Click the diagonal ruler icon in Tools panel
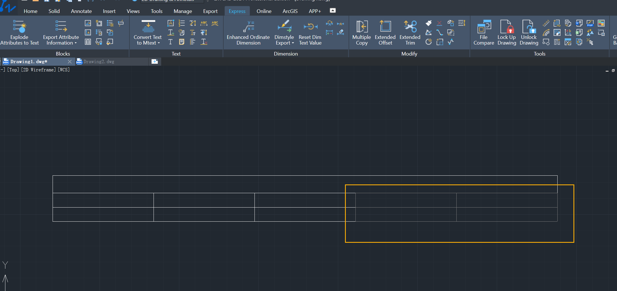 pos(546,23)
